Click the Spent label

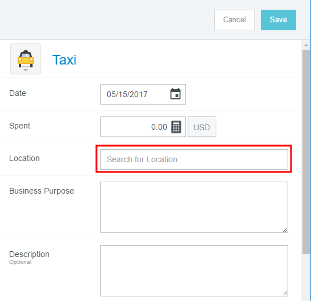click(x=19, y=126)
